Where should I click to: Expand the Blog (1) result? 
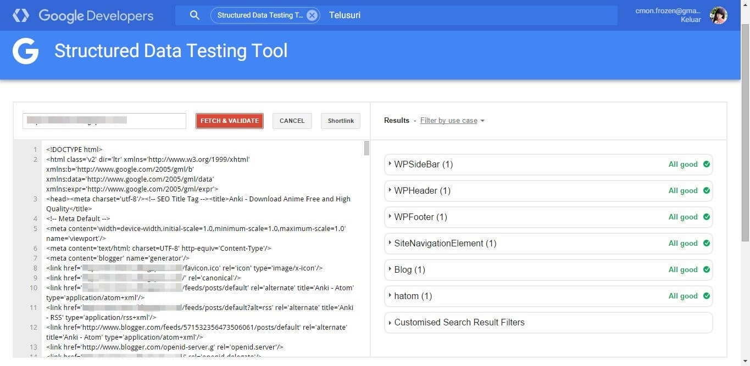[548, 269]
